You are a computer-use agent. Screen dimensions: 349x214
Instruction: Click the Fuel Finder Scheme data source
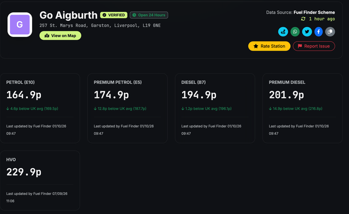tap(314, 13)
